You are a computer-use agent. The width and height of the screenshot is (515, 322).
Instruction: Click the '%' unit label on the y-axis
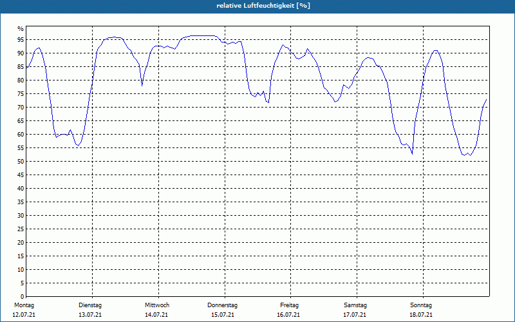[21, 29]
